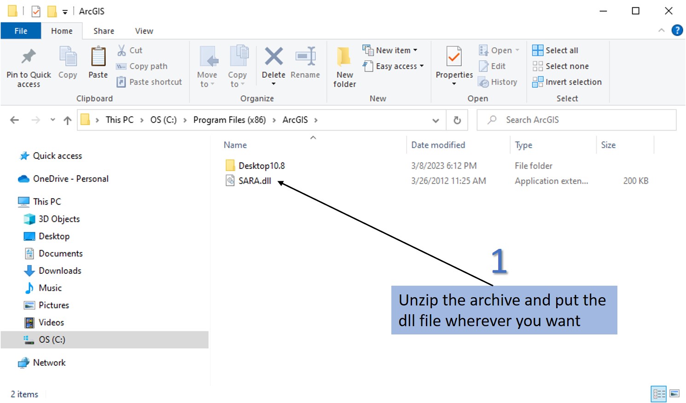Refresh the current folder view

point(457,120)
